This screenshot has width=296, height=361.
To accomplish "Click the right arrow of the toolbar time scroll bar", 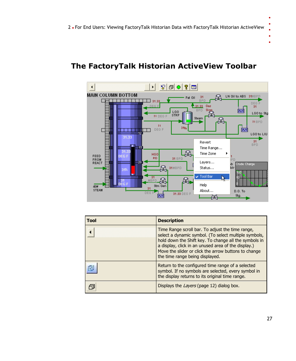I will (153, 87).
